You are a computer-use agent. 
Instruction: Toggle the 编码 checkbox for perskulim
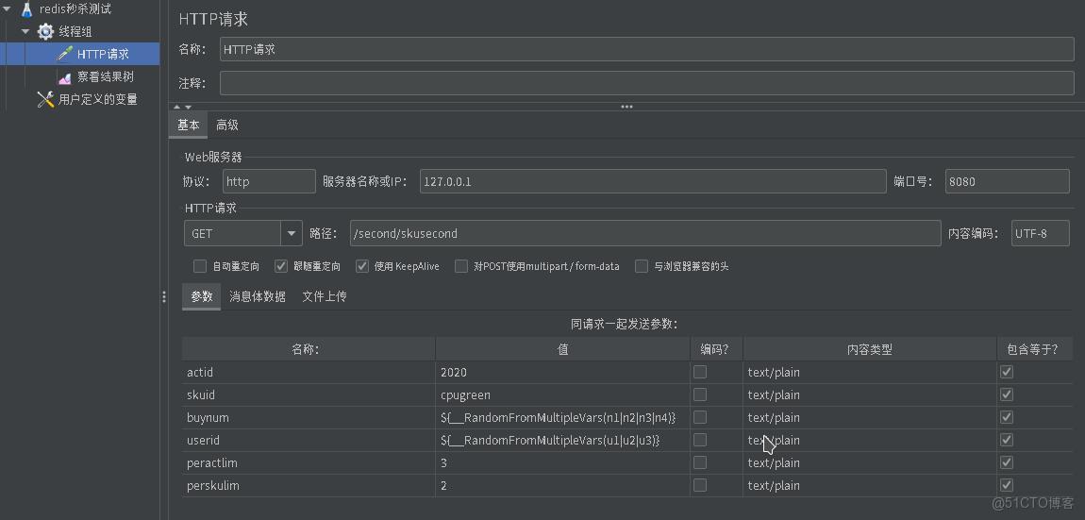coord(700,485)
